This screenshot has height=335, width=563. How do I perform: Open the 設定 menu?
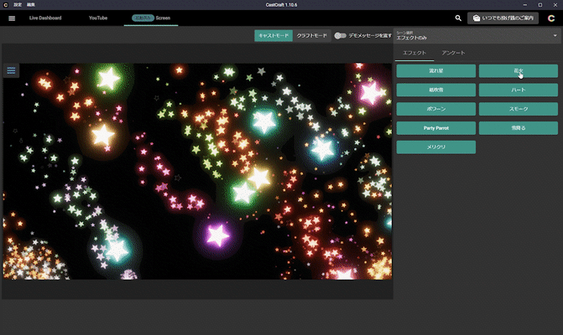click(18, 5)
